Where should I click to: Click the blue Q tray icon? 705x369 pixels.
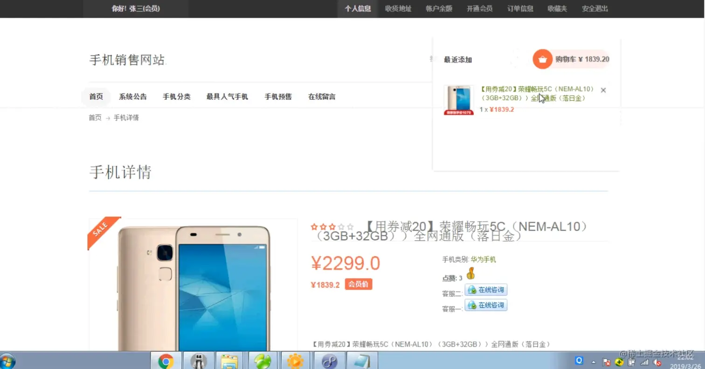580,361
